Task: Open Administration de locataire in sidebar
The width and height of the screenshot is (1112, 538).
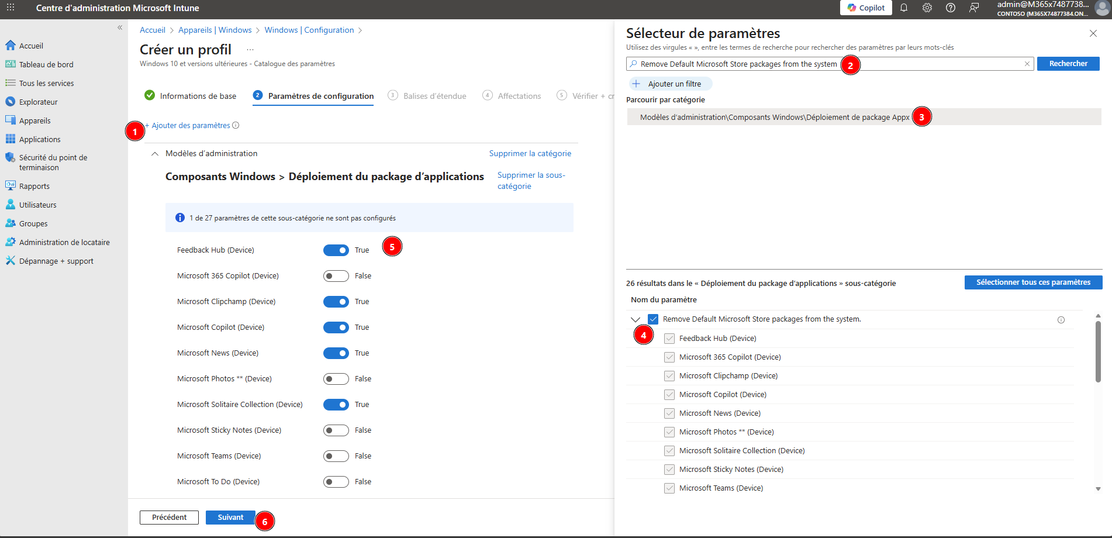Action: coord(64,242)
